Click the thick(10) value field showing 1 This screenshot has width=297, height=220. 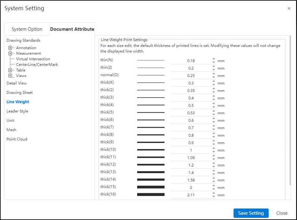(x=191, y=150)
